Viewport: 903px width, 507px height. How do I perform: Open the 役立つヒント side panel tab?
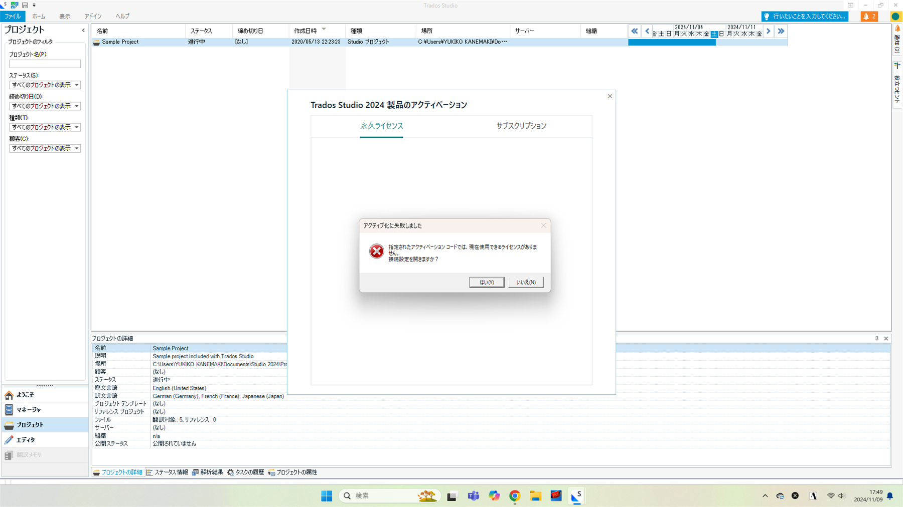click(x=897, y=84)
